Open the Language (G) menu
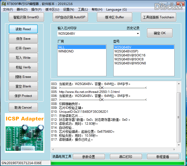The image size is (187, 166). pos(116,10)
